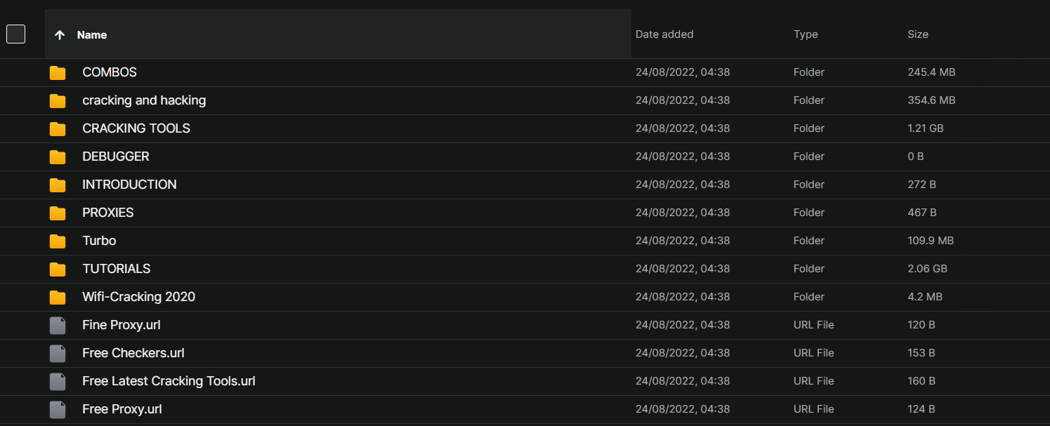Sort files by Name column

pos(92,35)
